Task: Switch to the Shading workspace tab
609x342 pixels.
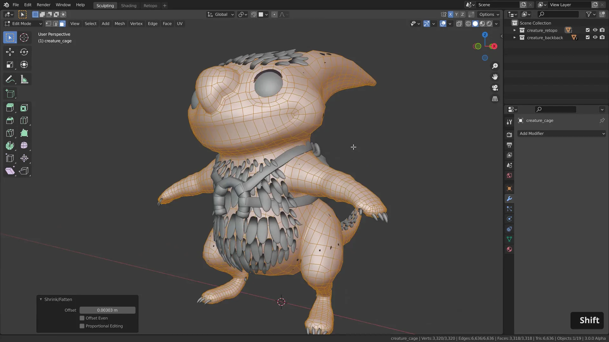Action: pos(128,5)
